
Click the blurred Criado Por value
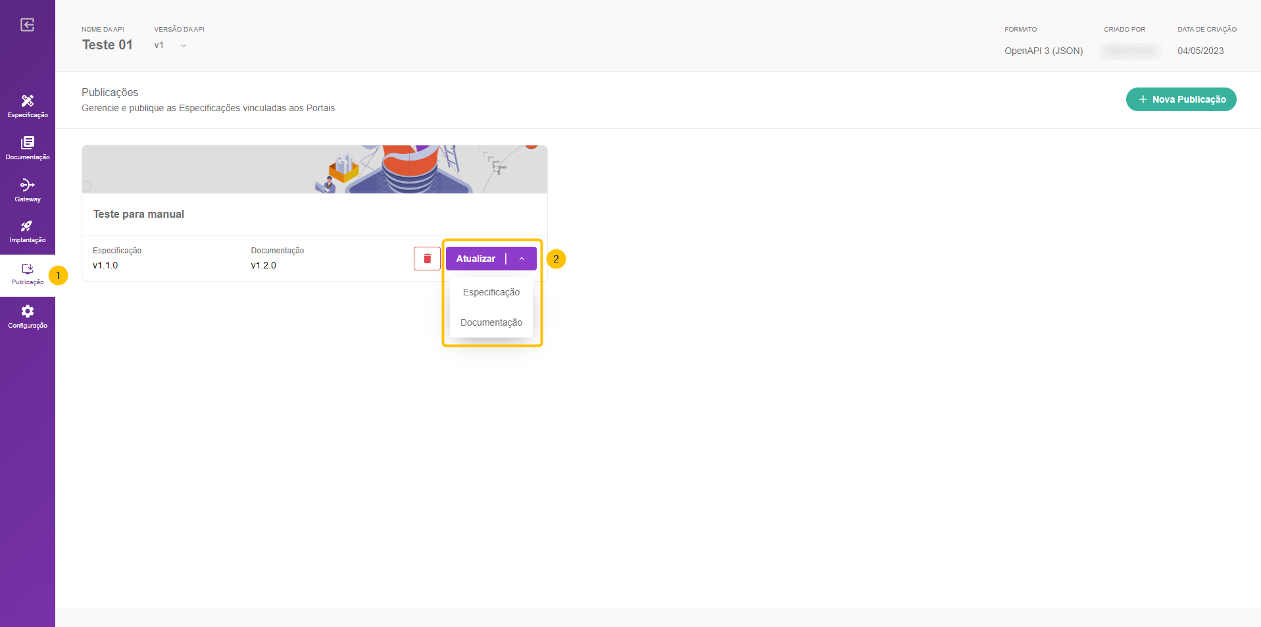1130,51
